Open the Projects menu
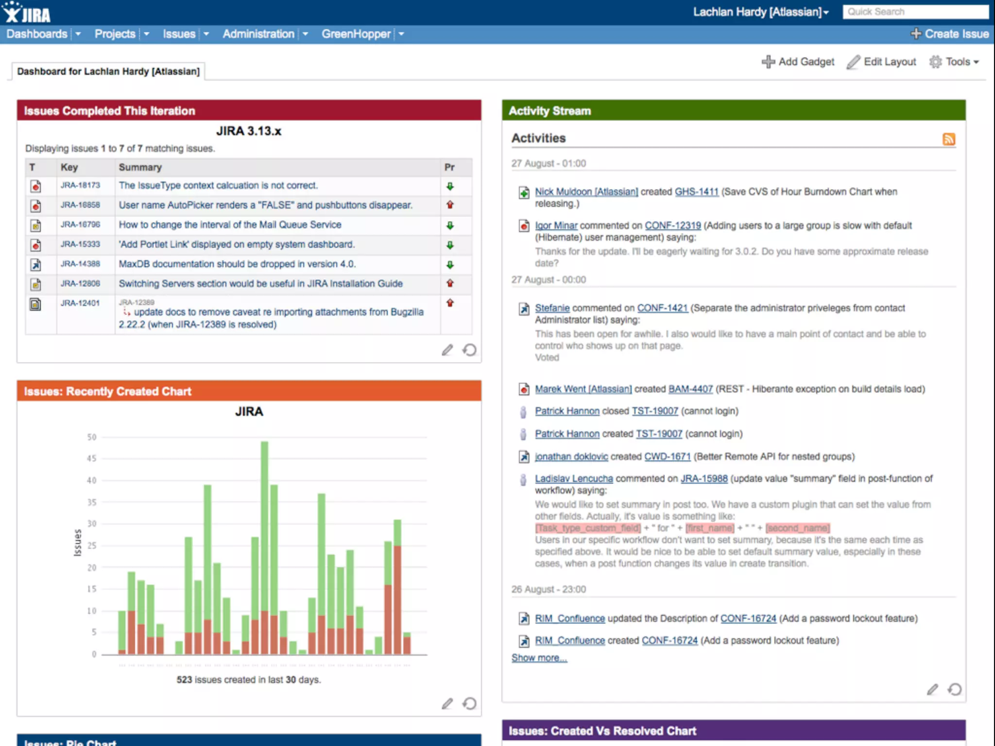 pyautogui.click(x=115, y=34)
